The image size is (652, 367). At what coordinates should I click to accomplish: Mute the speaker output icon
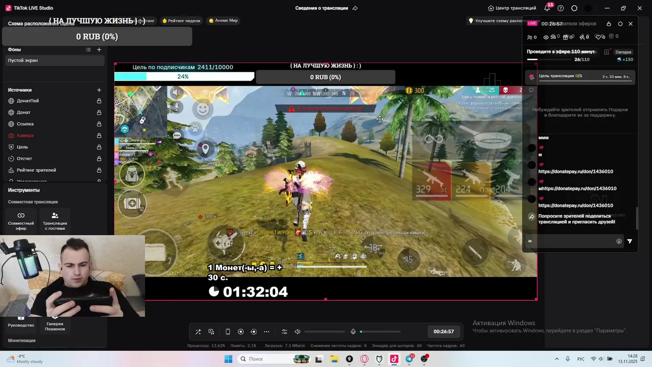297,332
